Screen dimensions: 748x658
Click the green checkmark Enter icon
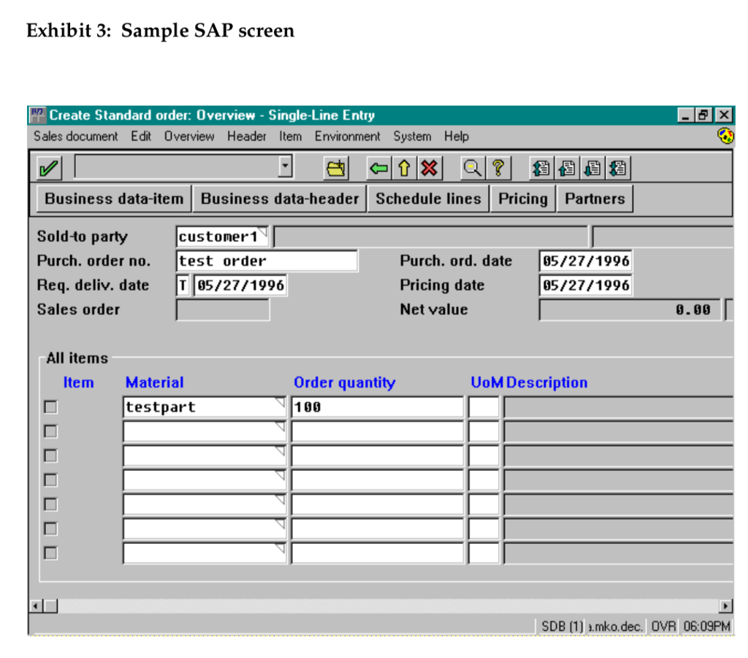[x=49, y=168]
